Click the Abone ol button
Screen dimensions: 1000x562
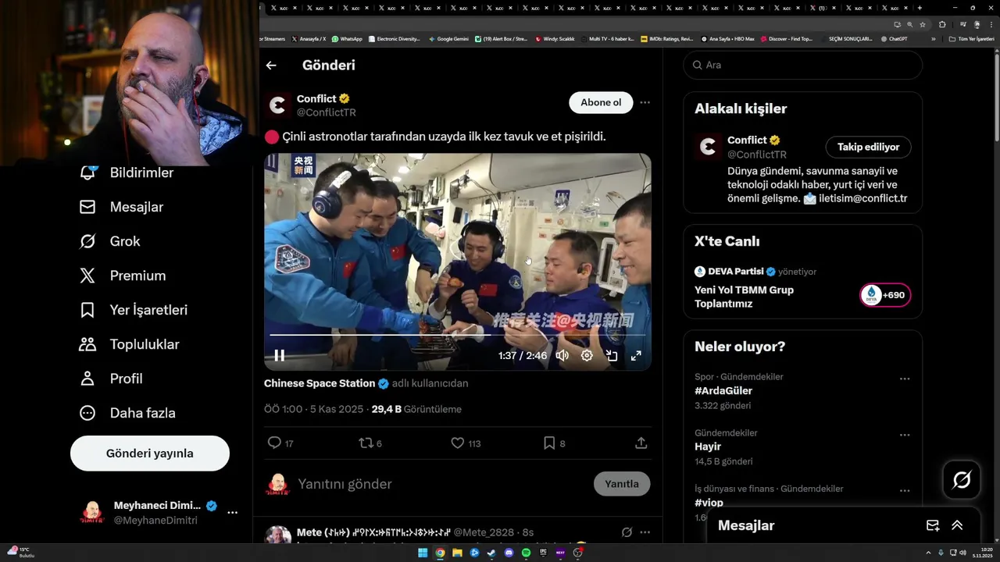[x=601, y=102]
